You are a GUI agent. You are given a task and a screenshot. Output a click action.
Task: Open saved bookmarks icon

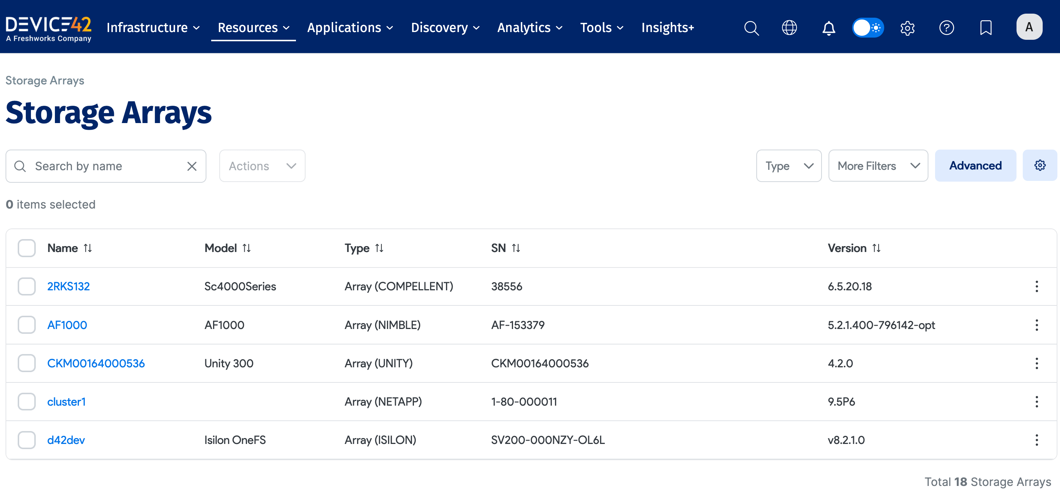click(x=986, y=28)
